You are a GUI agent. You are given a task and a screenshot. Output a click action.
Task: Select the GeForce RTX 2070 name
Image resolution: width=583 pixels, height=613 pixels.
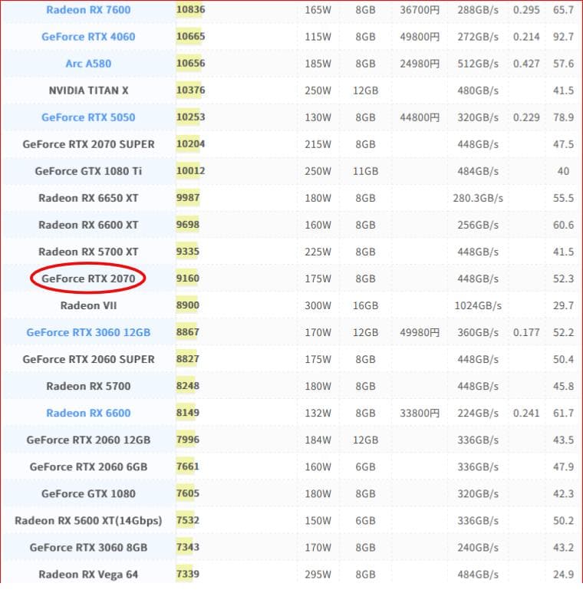88,278
